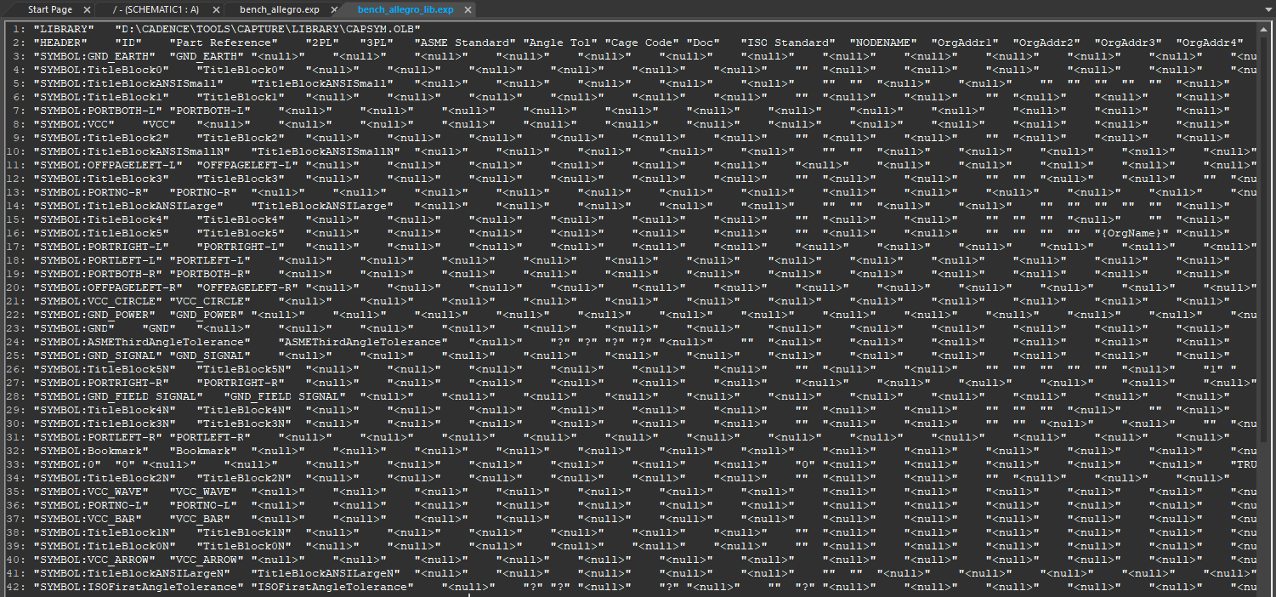Close the bench_allegro_lib.exp tab

[468, 10]
